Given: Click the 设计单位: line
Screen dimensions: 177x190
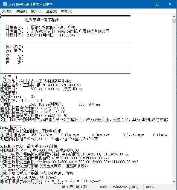Looking at the screenshot, I should point(14,50).
